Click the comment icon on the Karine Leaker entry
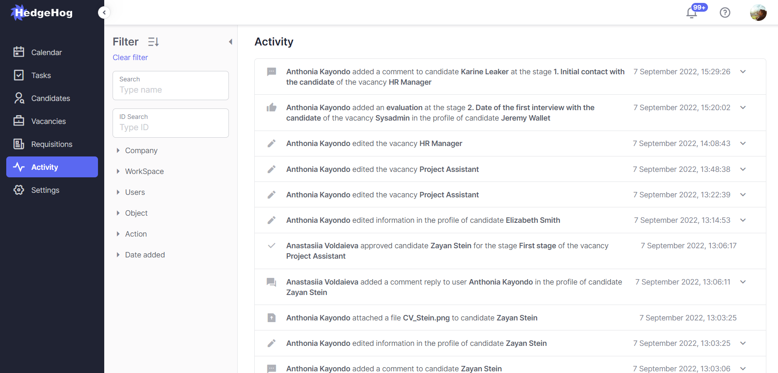The height and width of the screenshot is (373, 778). click(x=271, y=71)
